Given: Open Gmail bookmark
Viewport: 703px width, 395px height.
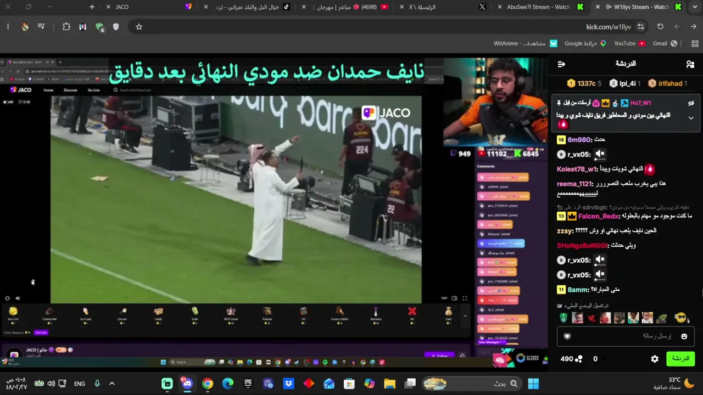Looking at the screenshot, I should pos(665,43).
